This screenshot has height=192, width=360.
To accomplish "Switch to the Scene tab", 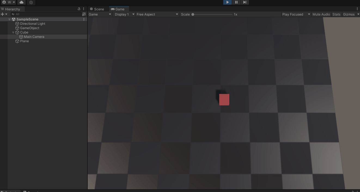I will [x=97, y=9].
